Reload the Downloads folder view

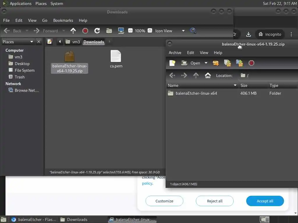coord(97,31)
